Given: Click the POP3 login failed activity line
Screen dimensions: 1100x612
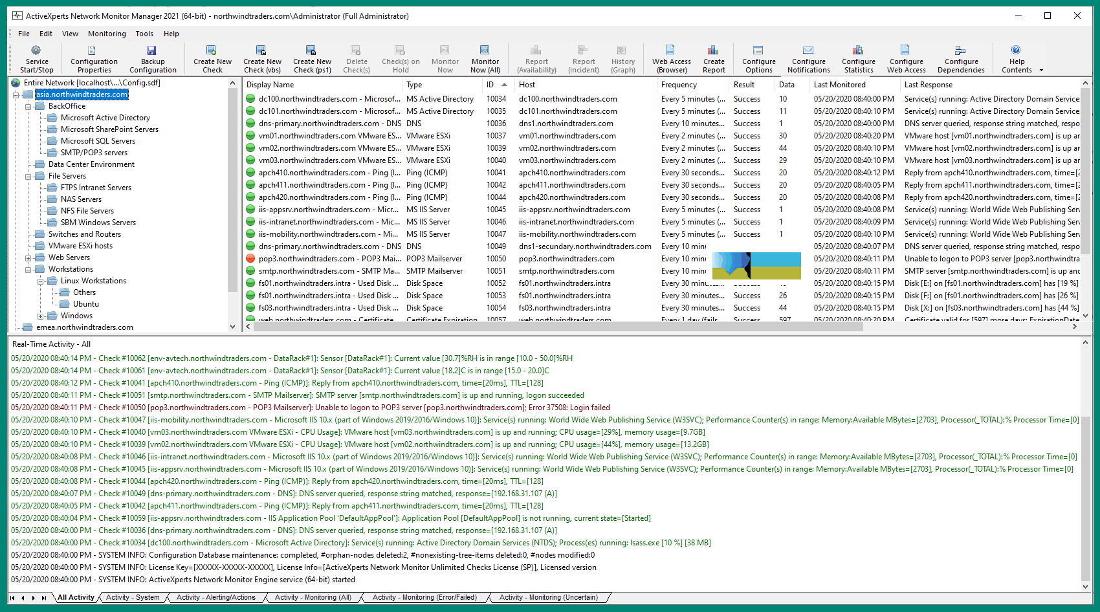Looking at the screenshot, I should [x=311, y=408].
